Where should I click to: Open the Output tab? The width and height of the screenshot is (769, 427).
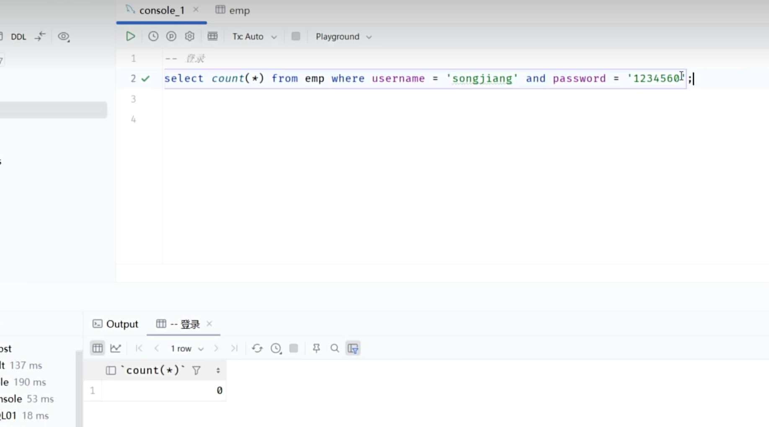tap(116, 324)
